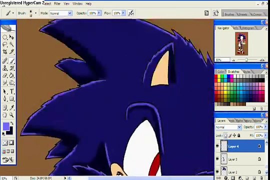Select the Zoom tool

click(x=11, y=115)
